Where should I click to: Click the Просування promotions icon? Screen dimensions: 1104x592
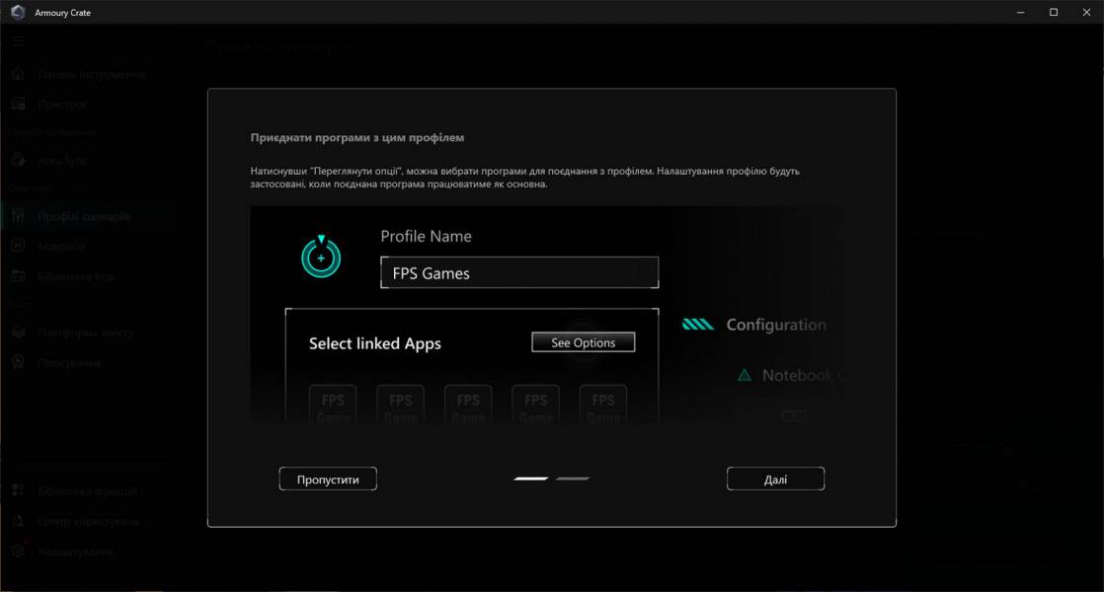coord(18,363)
